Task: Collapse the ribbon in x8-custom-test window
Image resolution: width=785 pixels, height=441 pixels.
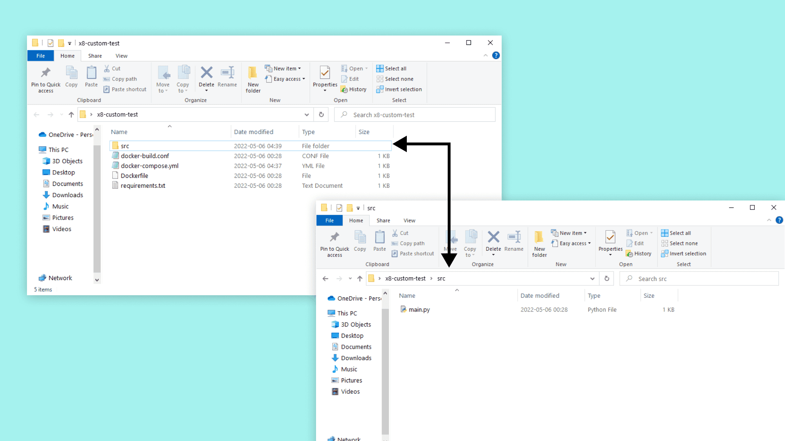Action: click(x=485, y=56)
